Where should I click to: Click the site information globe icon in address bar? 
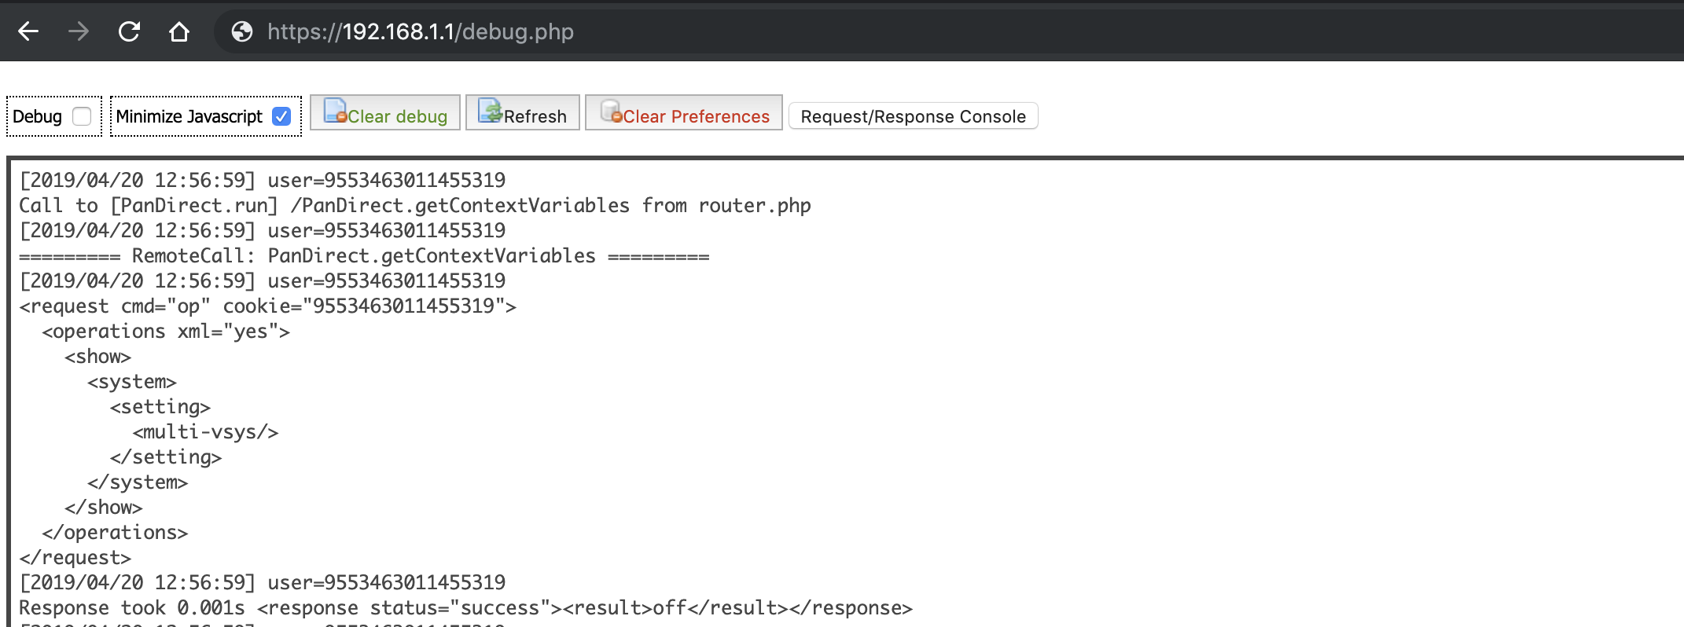(241, 31)
